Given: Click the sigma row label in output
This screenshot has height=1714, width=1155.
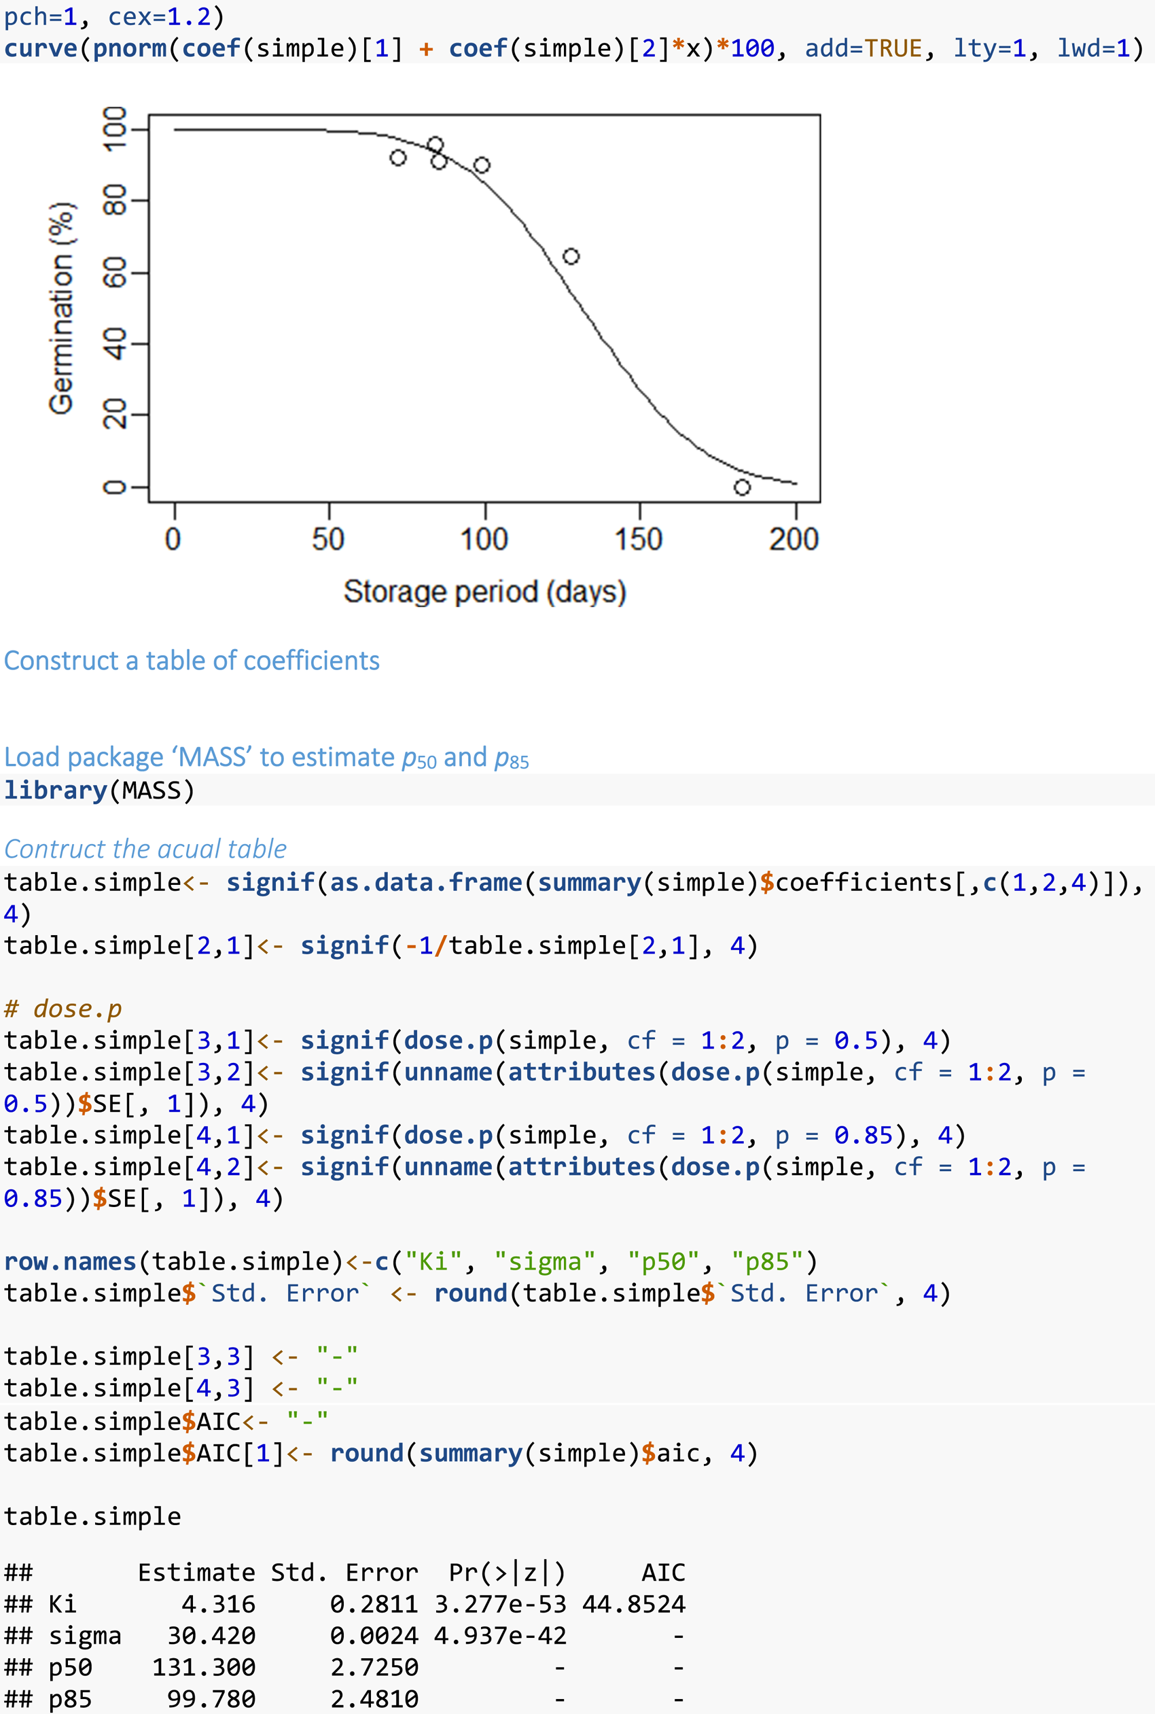Looking at the screenshot, I should 85,1636.
